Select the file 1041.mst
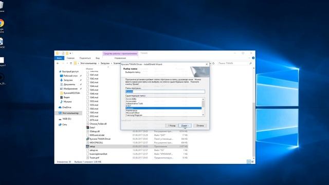Screen dimensions: 329x185 click(94, 75)
